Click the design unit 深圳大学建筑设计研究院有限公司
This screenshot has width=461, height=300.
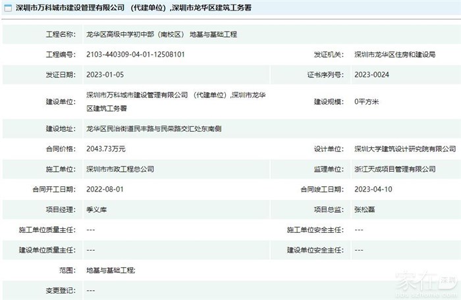(404, 149)
